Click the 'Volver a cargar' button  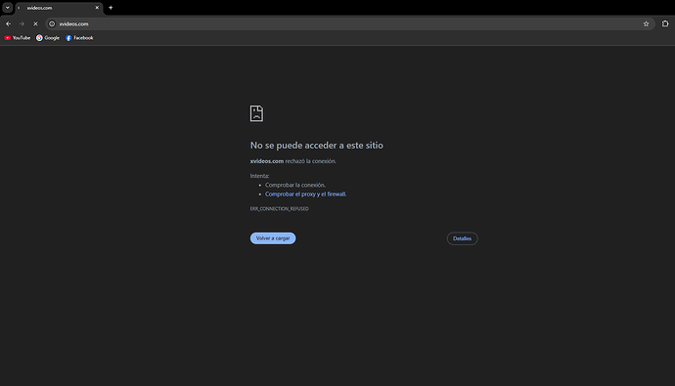point(273,238)
